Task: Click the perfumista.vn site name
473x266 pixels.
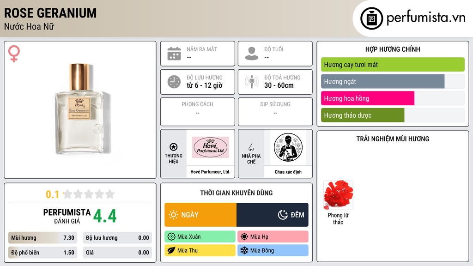Action: 426,18
